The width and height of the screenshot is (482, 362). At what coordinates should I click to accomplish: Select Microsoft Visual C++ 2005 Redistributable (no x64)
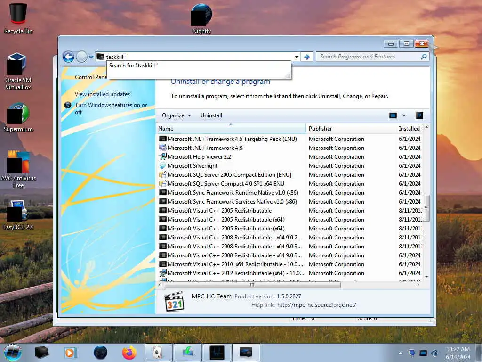[x=219, y=210]
